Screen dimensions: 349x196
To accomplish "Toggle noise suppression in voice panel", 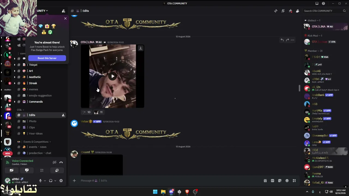I will click(x=55, y=162).
